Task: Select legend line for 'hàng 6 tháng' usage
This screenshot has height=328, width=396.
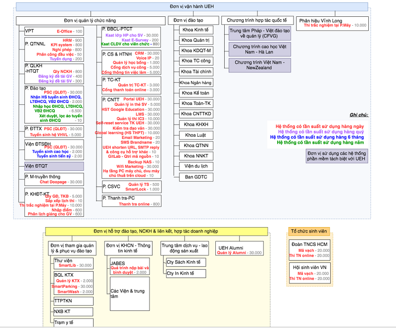Action: coord(317,137)
